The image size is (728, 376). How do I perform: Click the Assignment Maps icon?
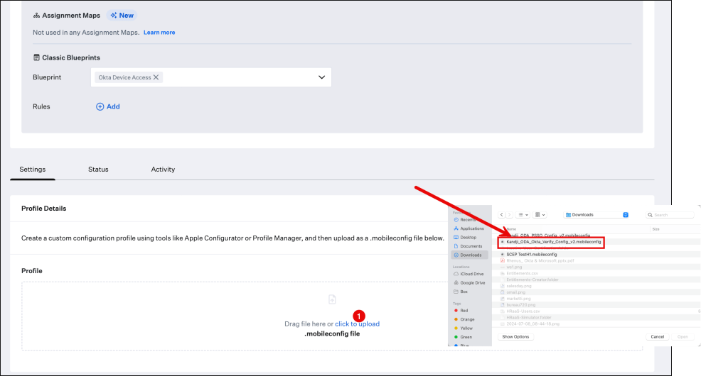[36, 15]
